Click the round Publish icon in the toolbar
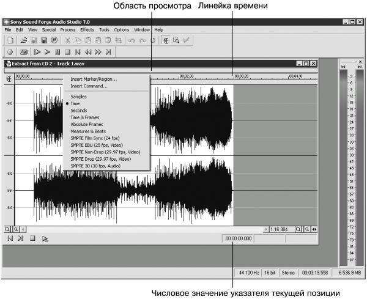The height and width of the screenshot is (299, 367). 54,40
